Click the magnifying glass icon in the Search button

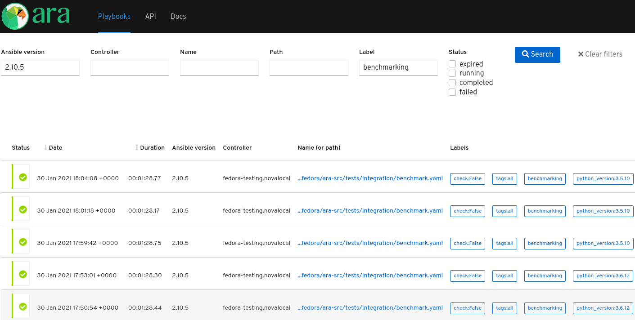(x=525, y=54)
